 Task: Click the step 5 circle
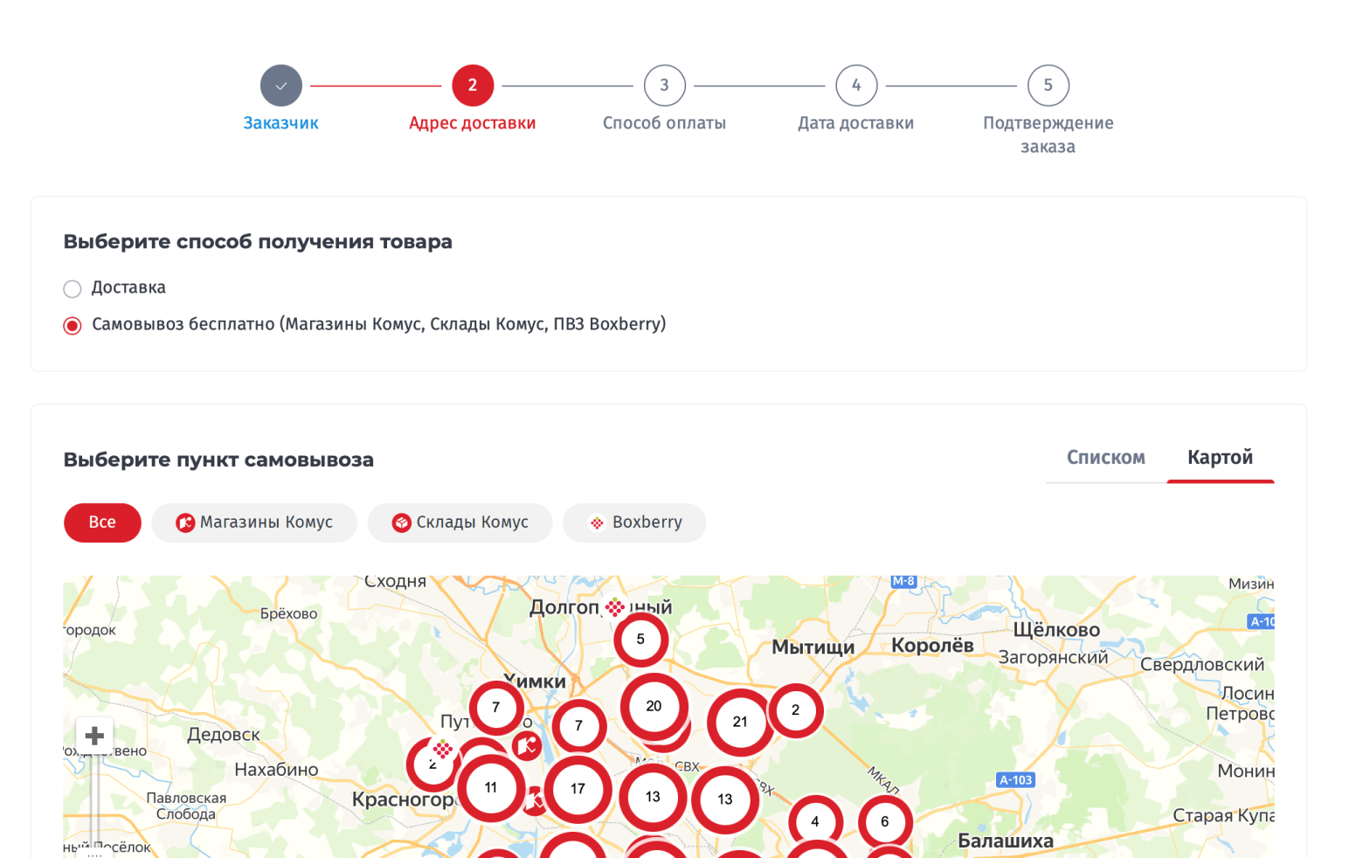pyautogui.click(x=1048, y=86)
